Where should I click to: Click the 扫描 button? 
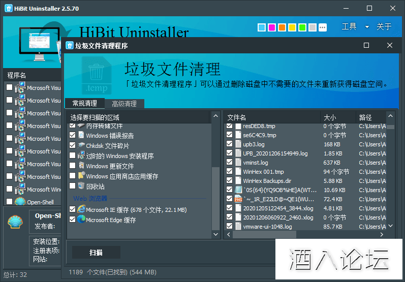[x=96, y=252]
